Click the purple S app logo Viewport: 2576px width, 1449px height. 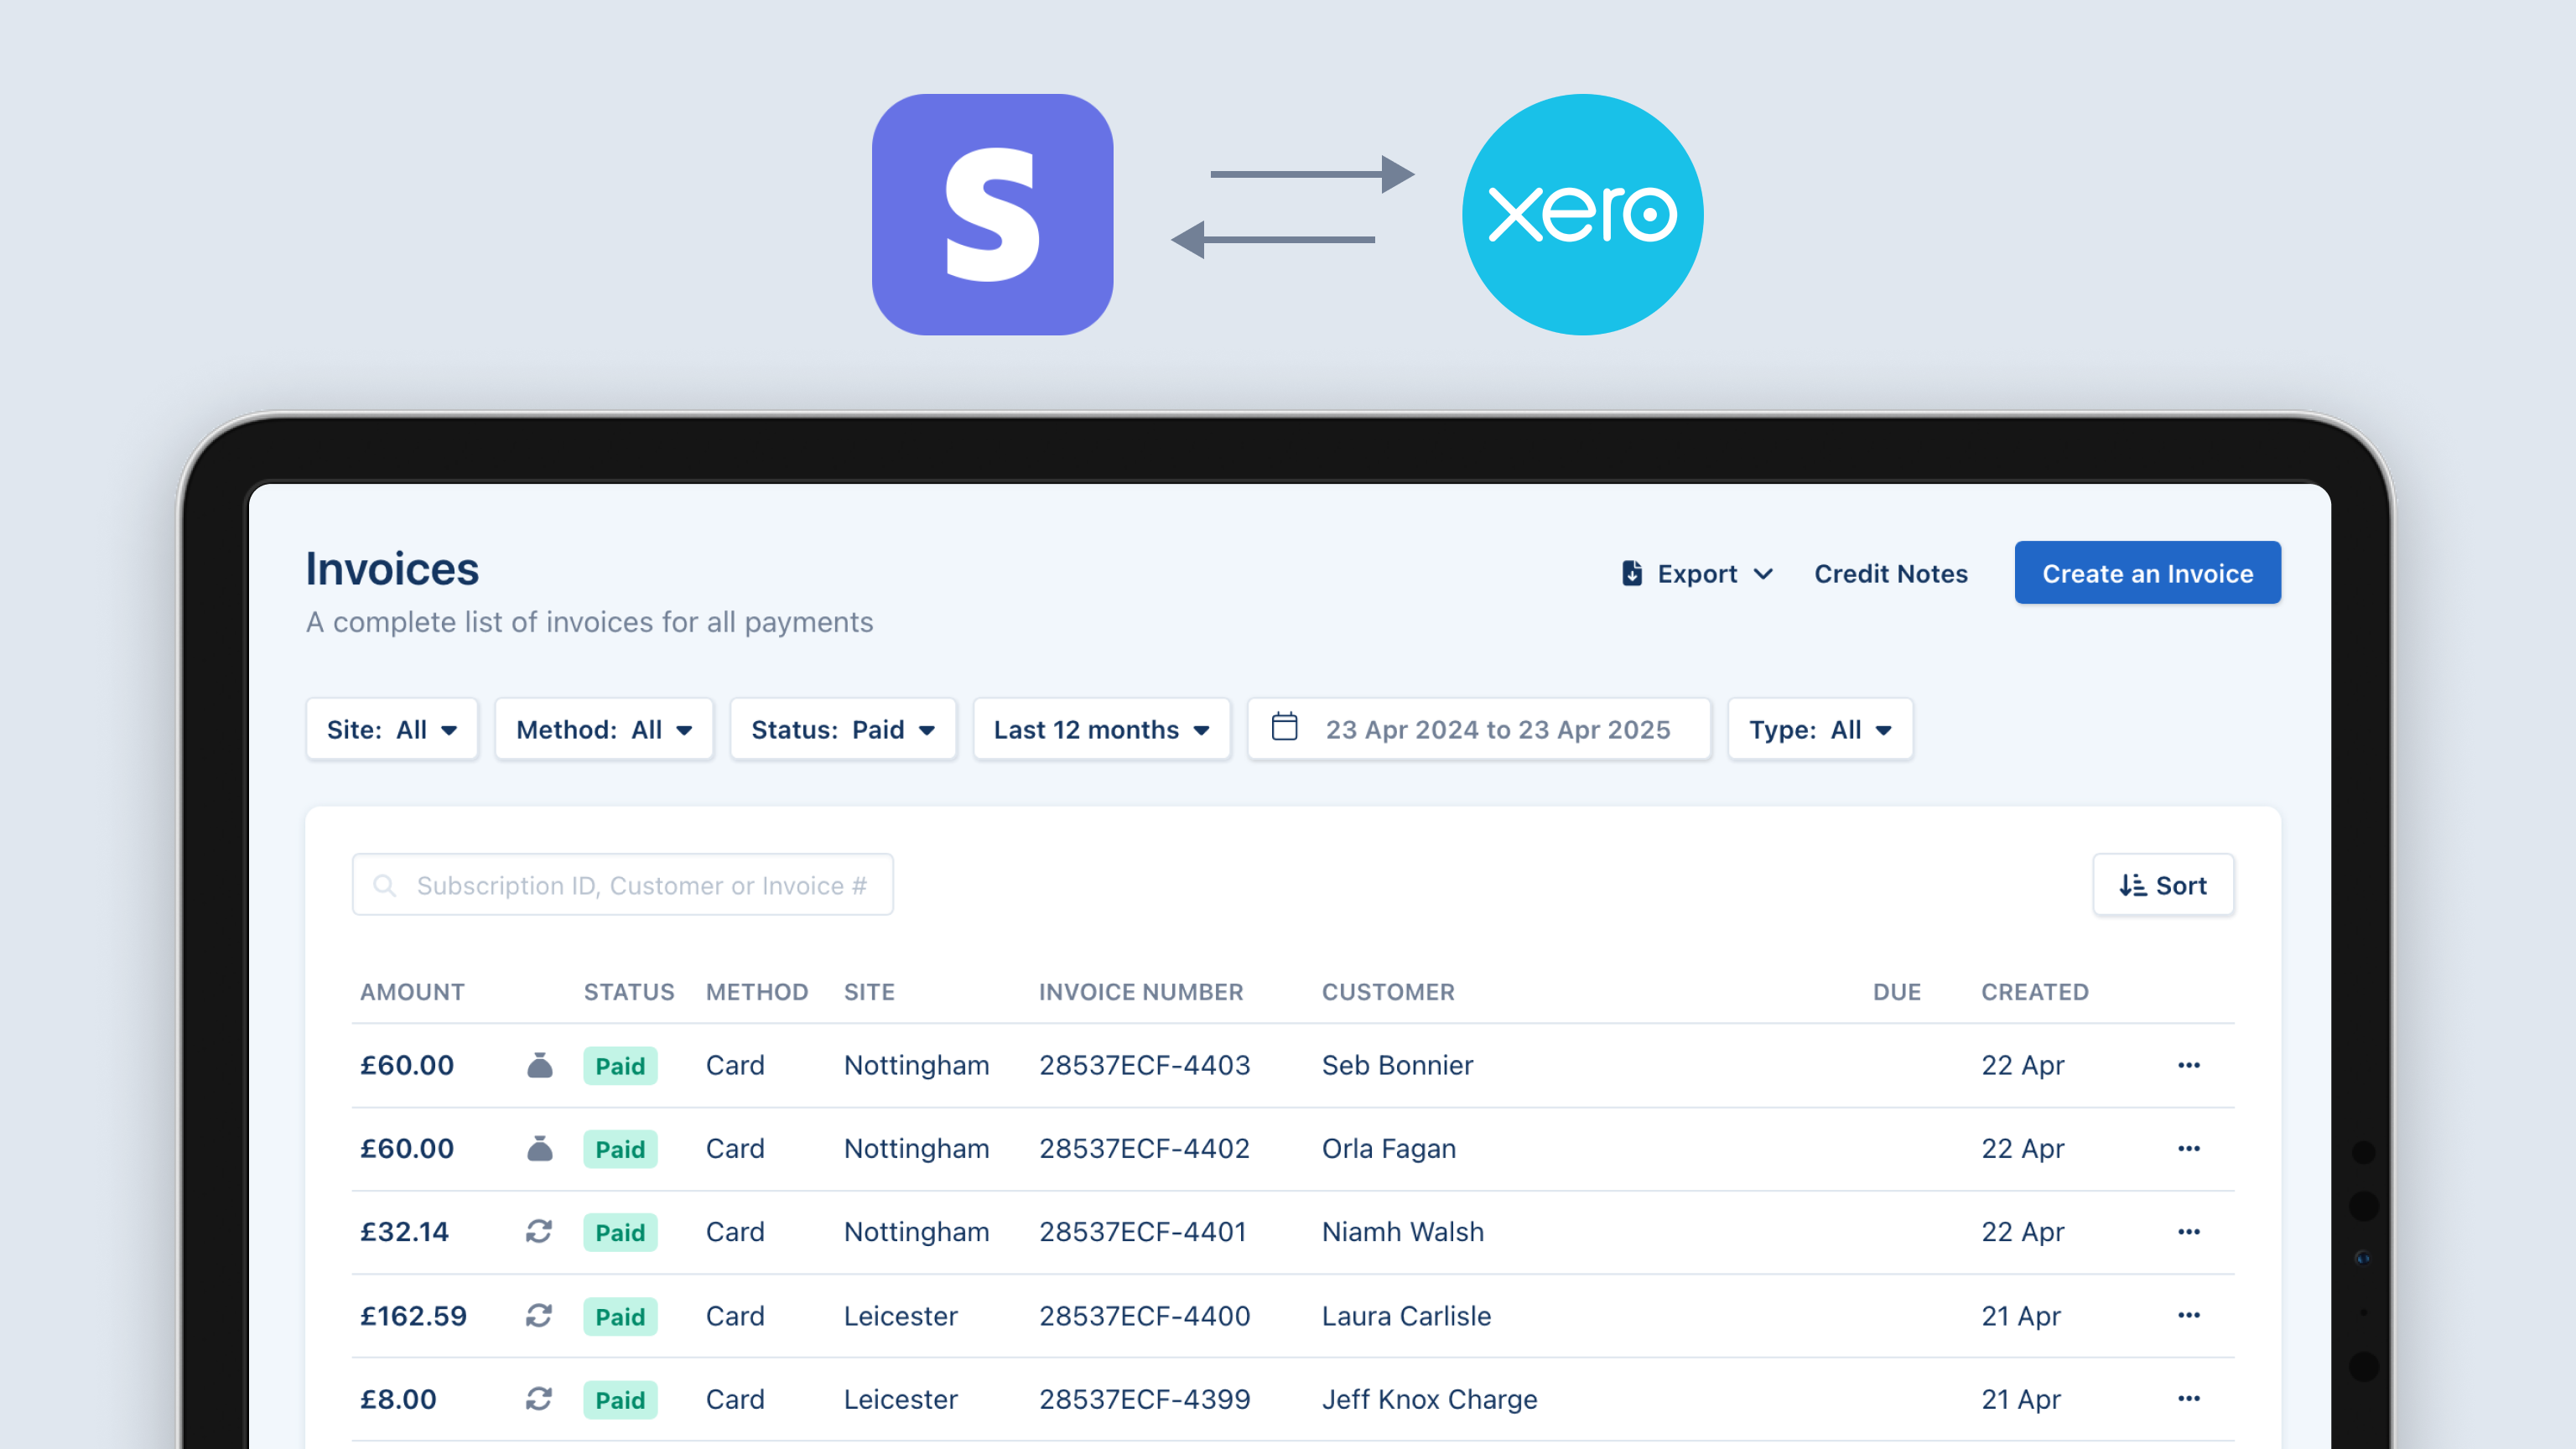992,214
